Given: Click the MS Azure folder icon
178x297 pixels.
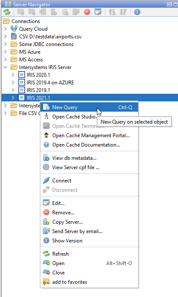Looking at the screenshot, I should (x=14, y=52).
